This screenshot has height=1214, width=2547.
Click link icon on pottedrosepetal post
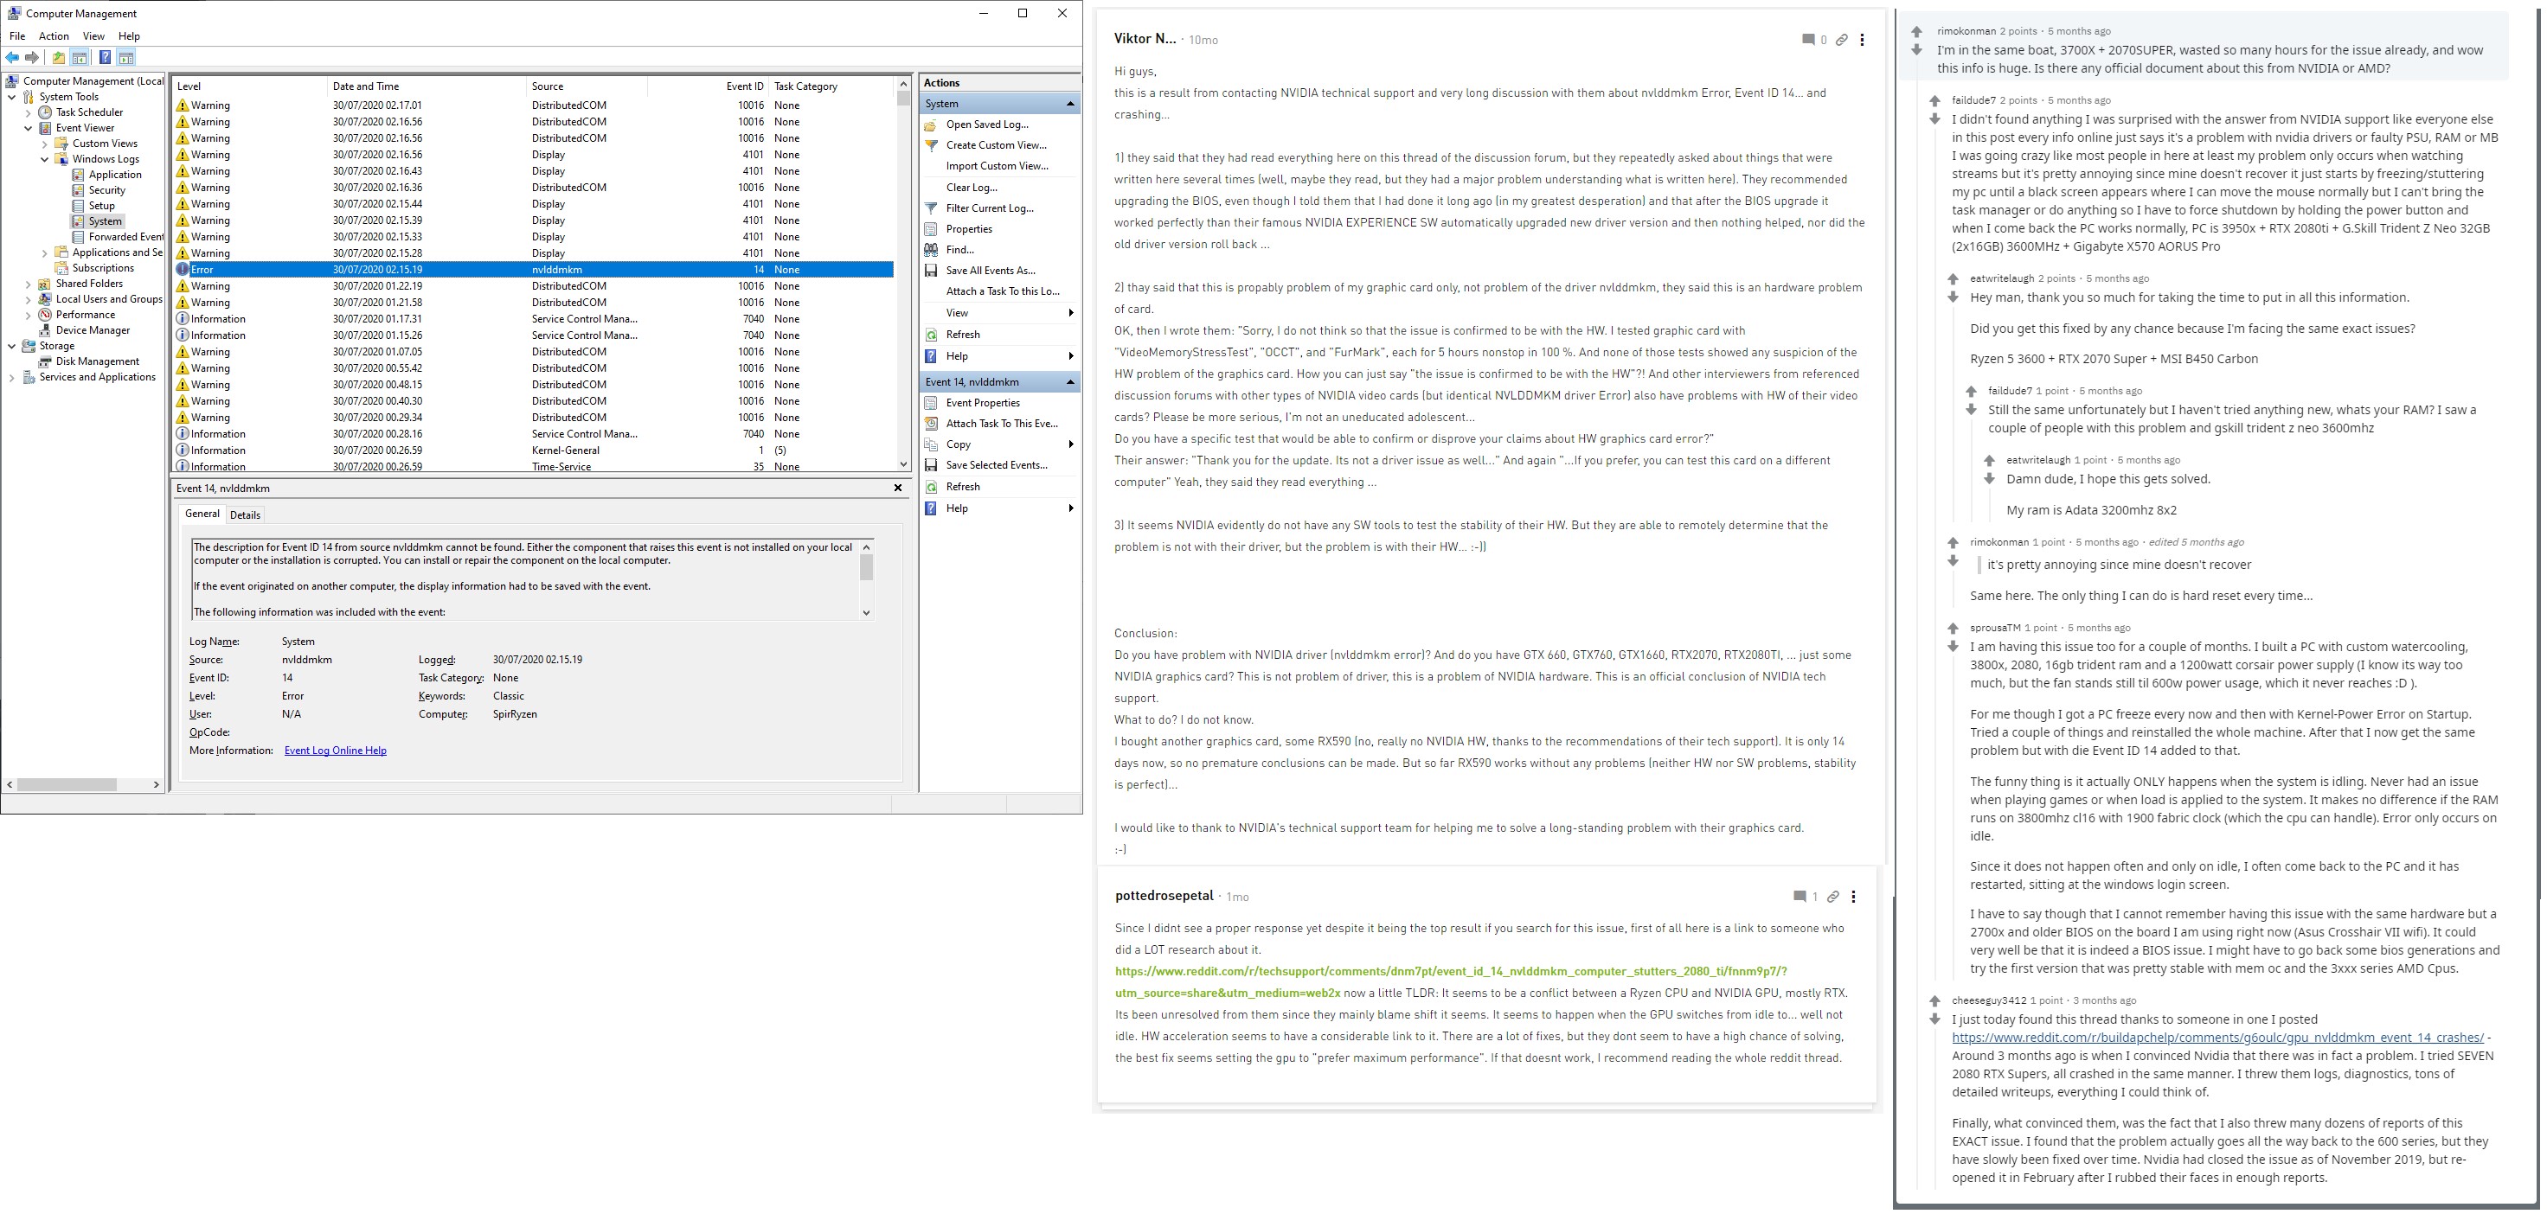coord(1832,897)
